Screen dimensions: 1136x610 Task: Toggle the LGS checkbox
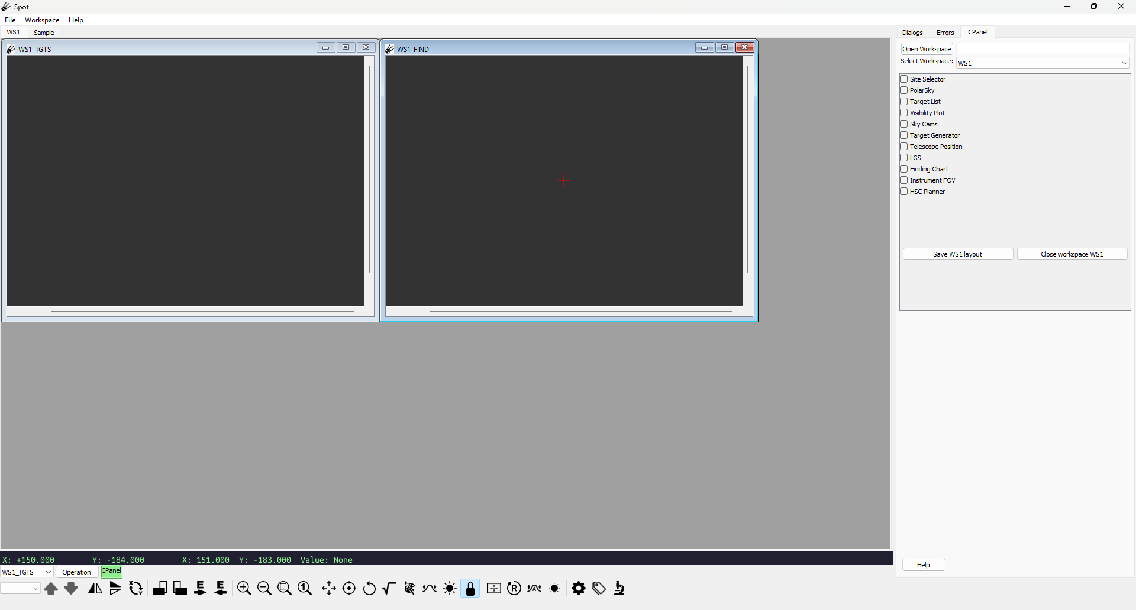904,158
